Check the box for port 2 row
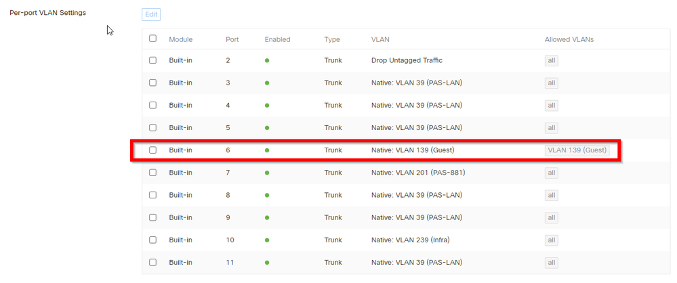Viewport: 677px width, 283px height. [x=152, y=60]
